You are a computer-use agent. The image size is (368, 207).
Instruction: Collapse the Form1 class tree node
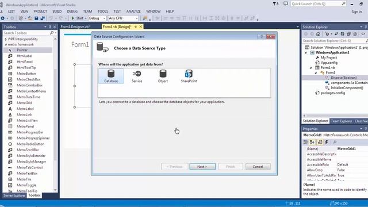tap(316, 73)
